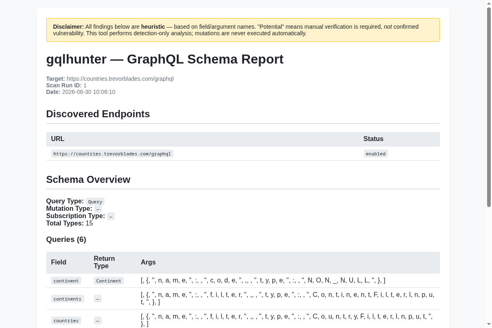Click the dash return type in the countries row
Screen dimensions: 492x328
pos(98,321)
